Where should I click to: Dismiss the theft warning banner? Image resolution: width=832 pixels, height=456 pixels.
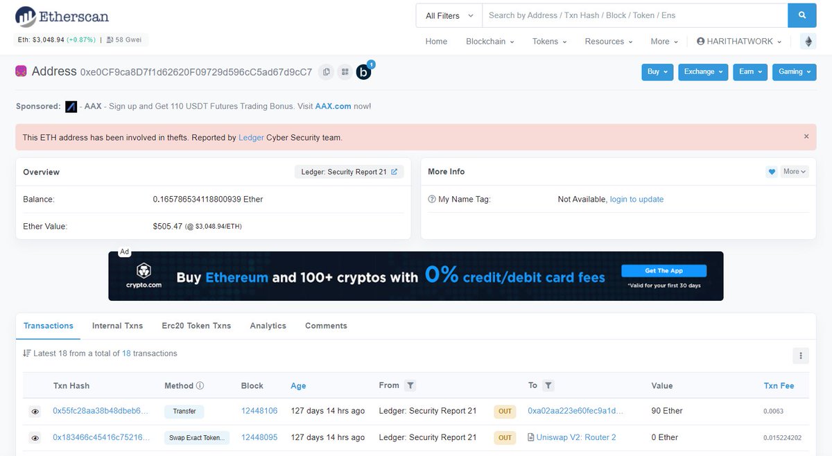[806, 137]
